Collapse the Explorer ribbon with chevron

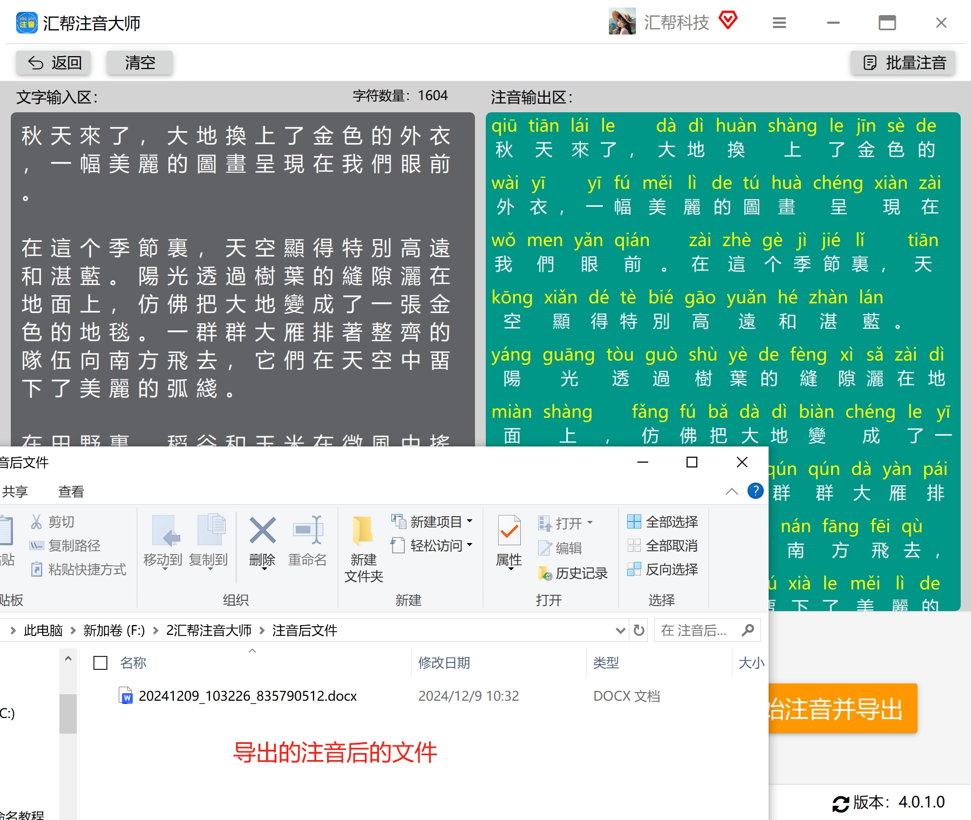tap(731, 491)
